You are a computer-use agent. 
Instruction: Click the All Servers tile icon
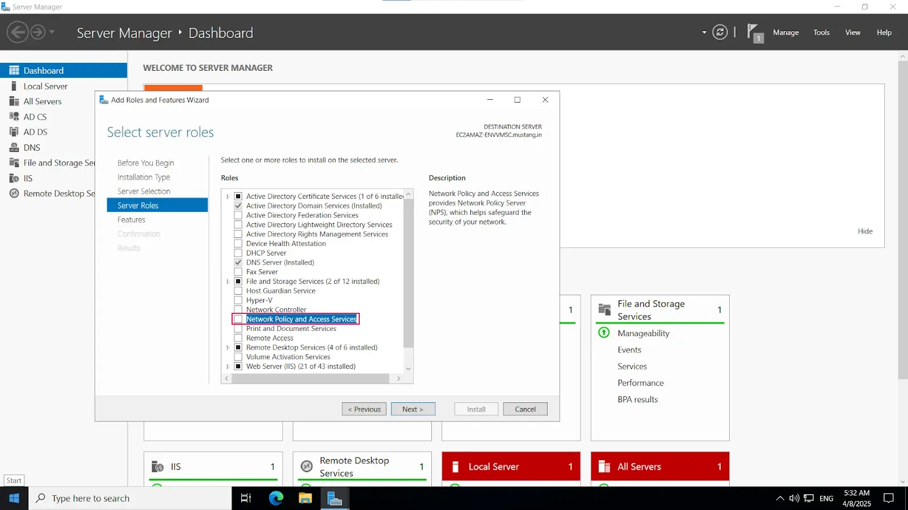(604, 466)
